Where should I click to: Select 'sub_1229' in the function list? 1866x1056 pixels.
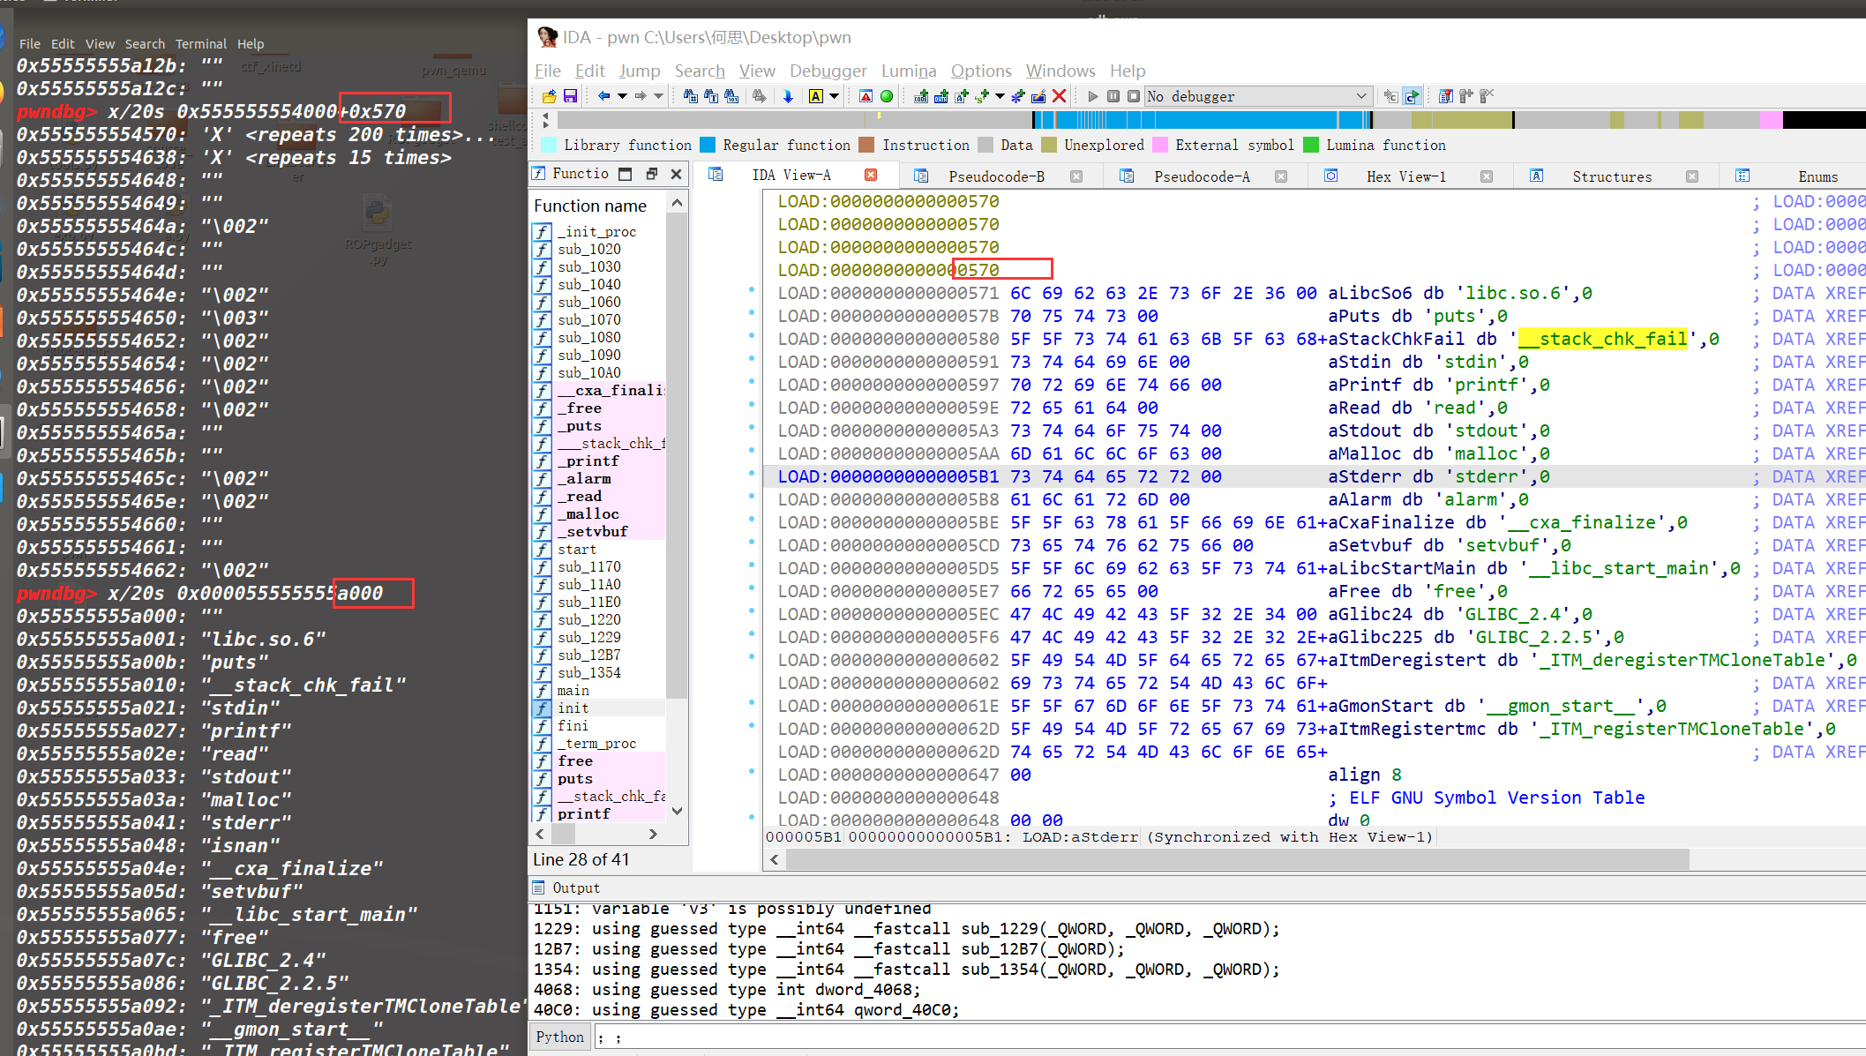589,637
